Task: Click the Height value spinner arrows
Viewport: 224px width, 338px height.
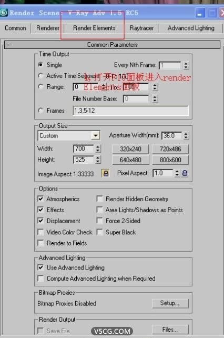Action: [x=98, y=160]
